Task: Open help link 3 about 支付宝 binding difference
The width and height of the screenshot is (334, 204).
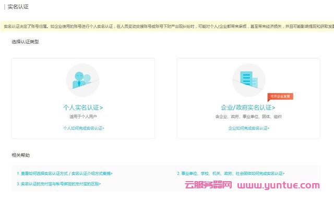Action: tap(59, 184)
